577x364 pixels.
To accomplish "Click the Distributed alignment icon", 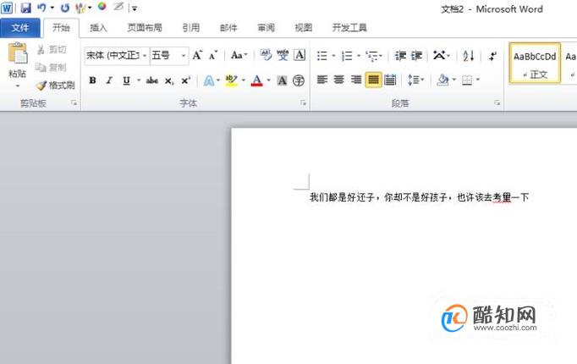I will [x=390, y=80].
